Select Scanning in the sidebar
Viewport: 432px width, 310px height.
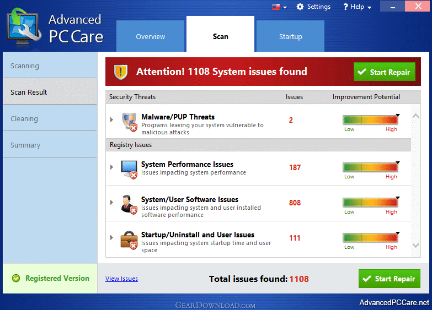[x=50, y=65]
